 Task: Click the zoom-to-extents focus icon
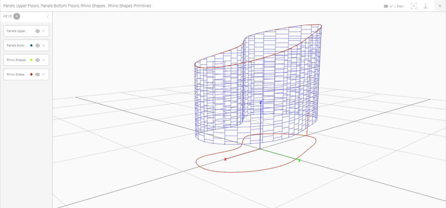(414, 6)
